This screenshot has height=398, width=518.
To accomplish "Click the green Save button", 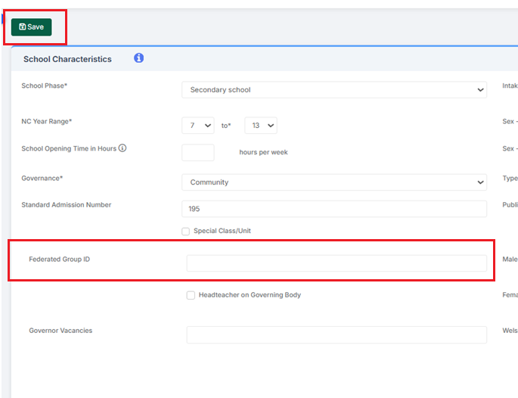I will 31,27.
